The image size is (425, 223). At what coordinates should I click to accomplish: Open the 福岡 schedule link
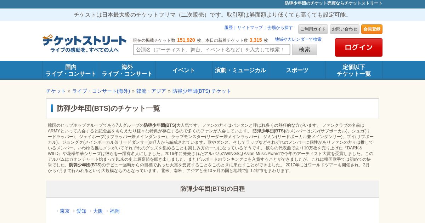tap(115, 211)
